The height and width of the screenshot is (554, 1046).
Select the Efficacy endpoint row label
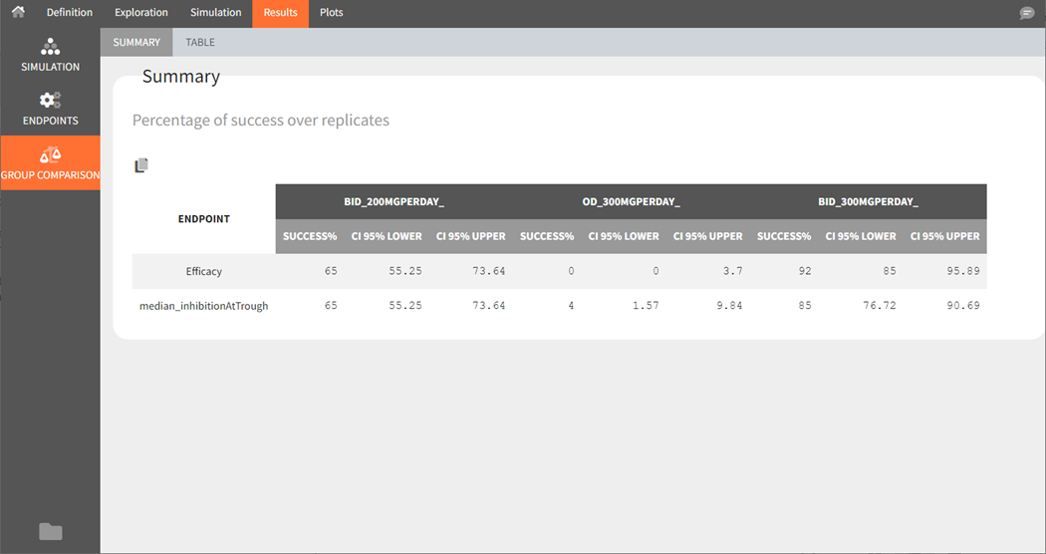click(x=204, y=271)
